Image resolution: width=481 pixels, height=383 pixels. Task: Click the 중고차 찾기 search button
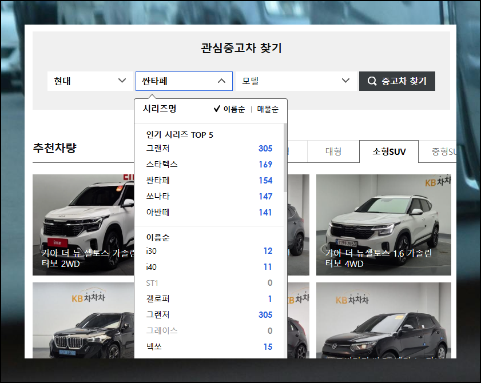coord(397,81)
